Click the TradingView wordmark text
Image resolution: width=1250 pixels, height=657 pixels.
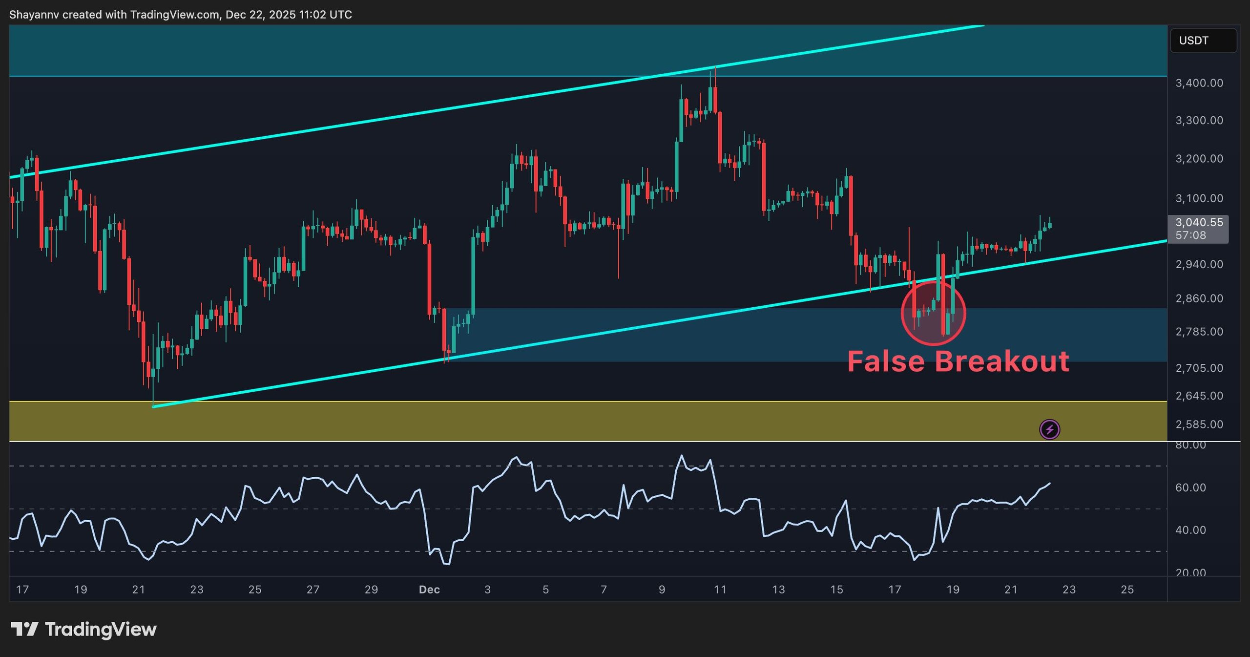coord(101,629)
